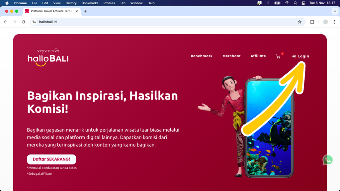View site information icon in address bar
Image resolution: width=340 pixels, height=191 pixels.
(34, 22)
